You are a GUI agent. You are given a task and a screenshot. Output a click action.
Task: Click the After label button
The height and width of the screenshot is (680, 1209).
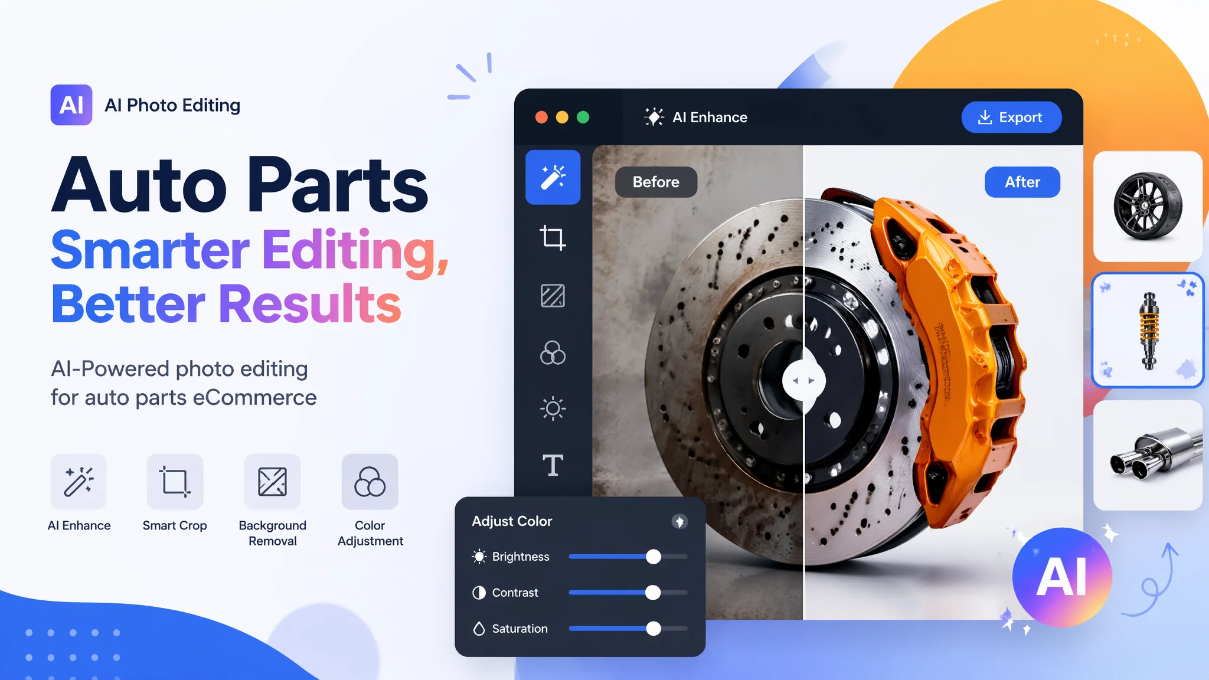pos(1022,182)
